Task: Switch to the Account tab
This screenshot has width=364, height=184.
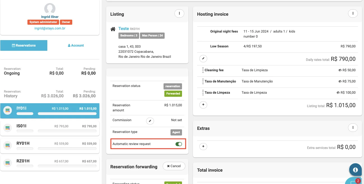Action: (76, 45)
